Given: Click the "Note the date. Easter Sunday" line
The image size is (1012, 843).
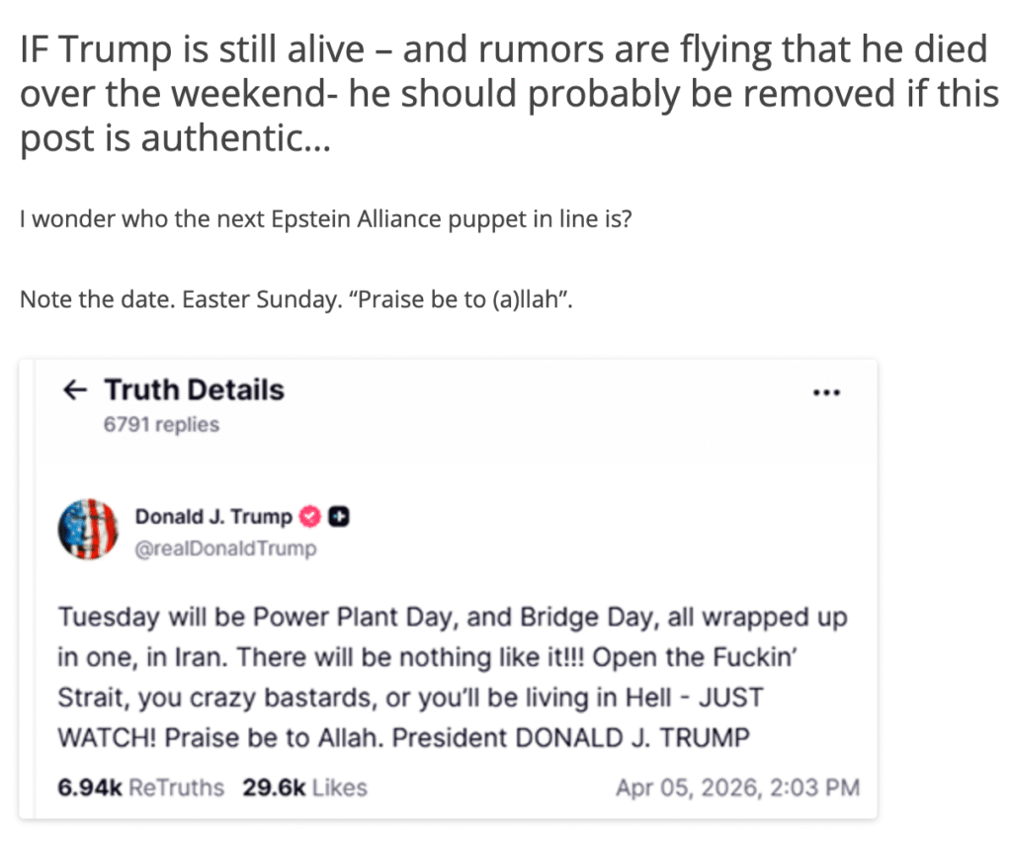Looking at the screenshot, I should (x=296, y=298).
